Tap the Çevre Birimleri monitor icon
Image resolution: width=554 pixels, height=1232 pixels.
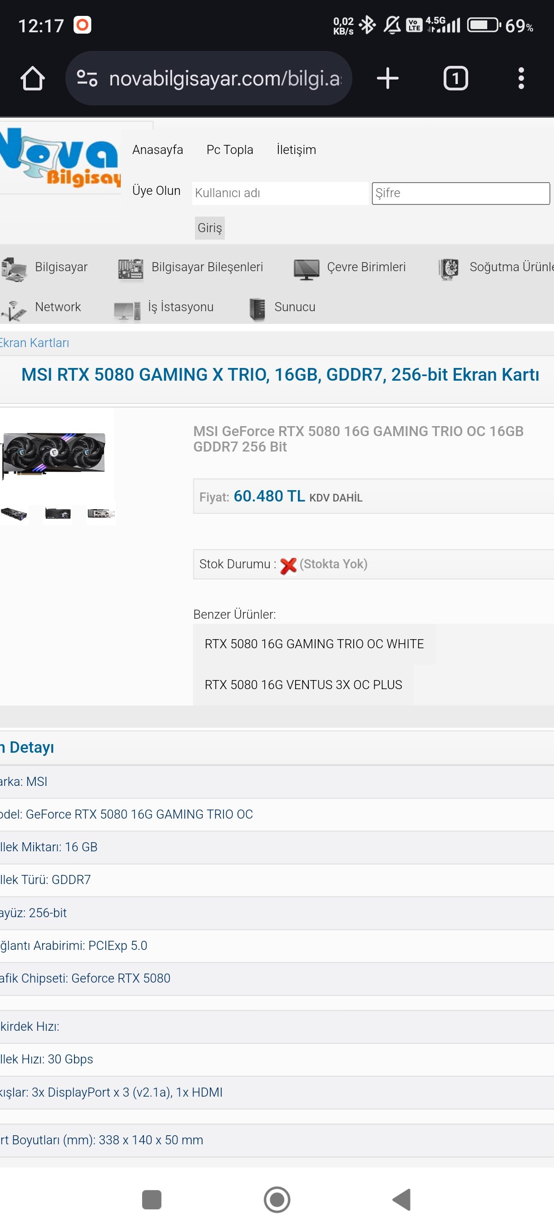(x=307, y=269)
